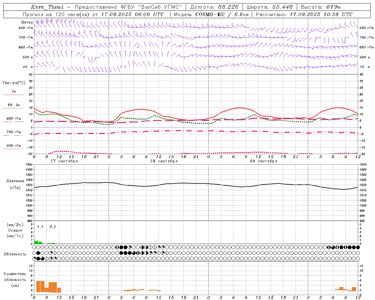This screenshot has height=300, width=375.
Task: Click the provider text ФГБУ "ЗапСиб УГМС"
Action: click(151, 7)
